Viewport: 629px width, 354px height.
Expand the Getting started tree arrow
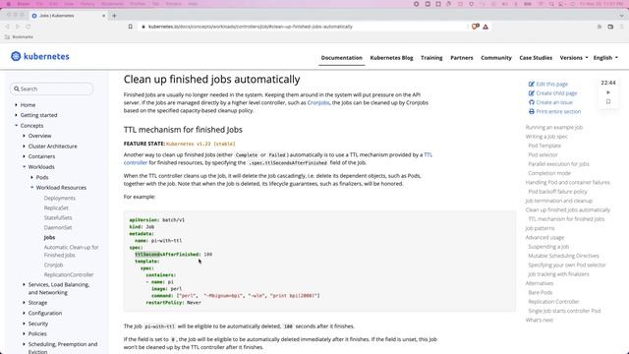click(x=16, y=115)
